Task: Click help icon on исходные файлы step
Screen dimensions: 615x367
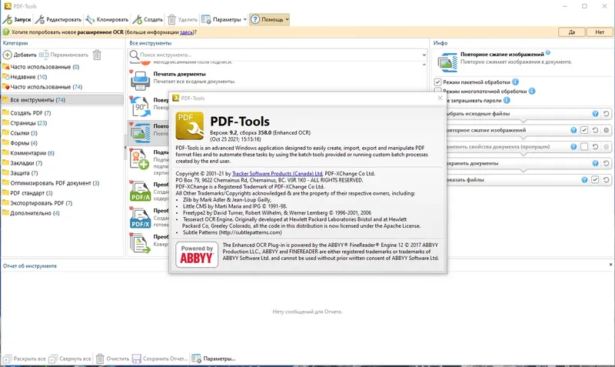Action: point(595,113)
